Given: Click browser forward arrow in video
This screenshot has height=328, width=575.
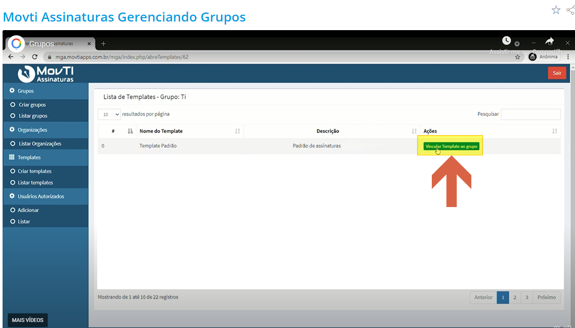Looking at the screenshot, I should [23, 57].
